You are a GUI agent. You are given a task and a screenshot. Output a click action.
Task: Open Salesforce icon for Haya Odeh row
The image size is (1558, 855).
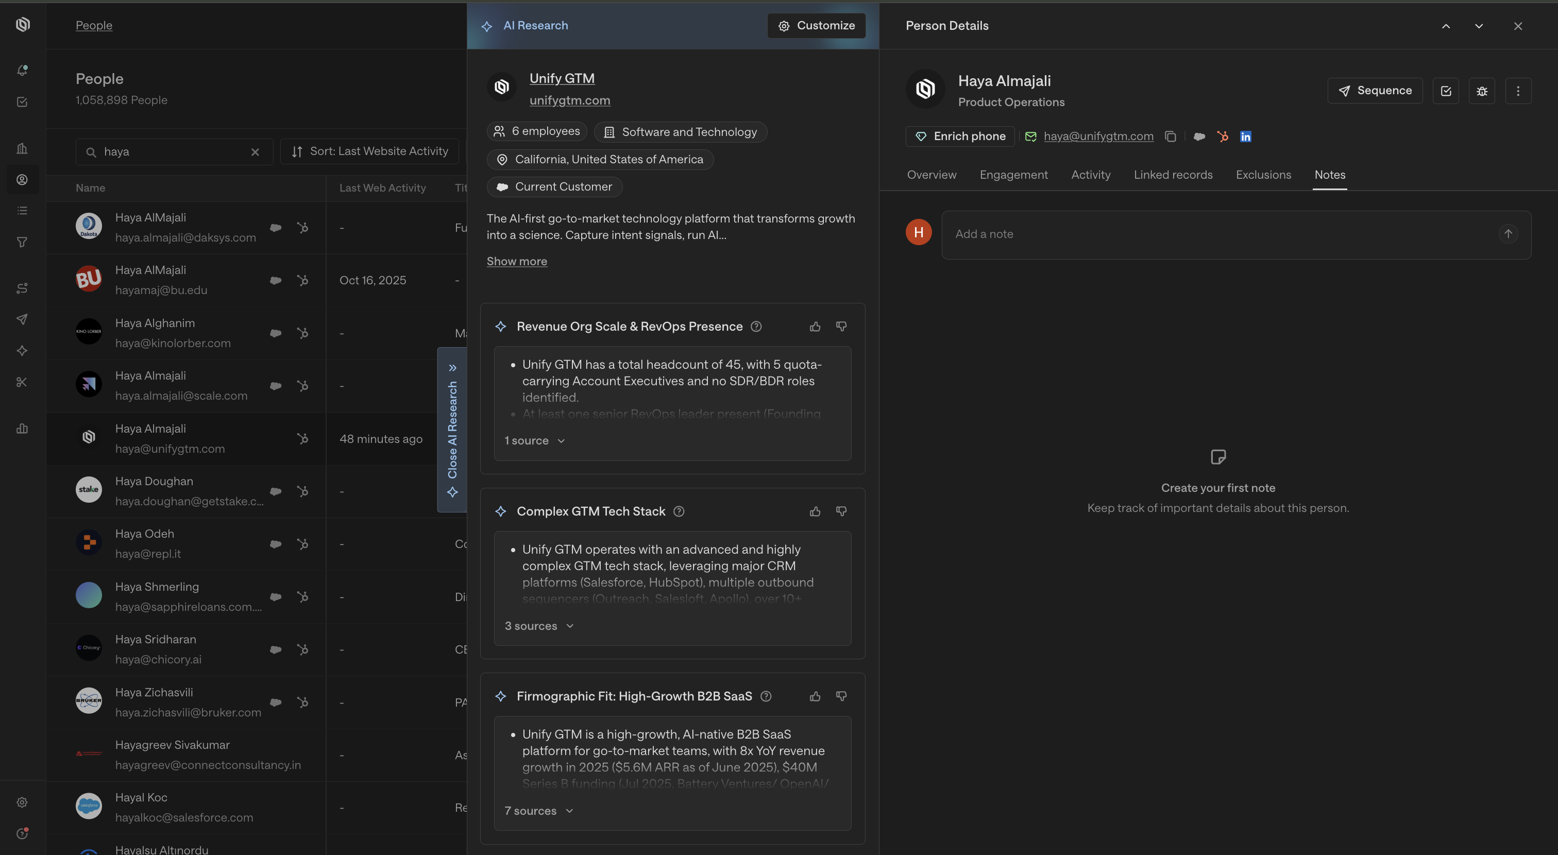click(276, 544)
